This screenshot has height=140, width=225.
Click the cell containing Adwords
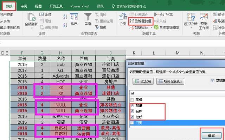click(61, 76)
